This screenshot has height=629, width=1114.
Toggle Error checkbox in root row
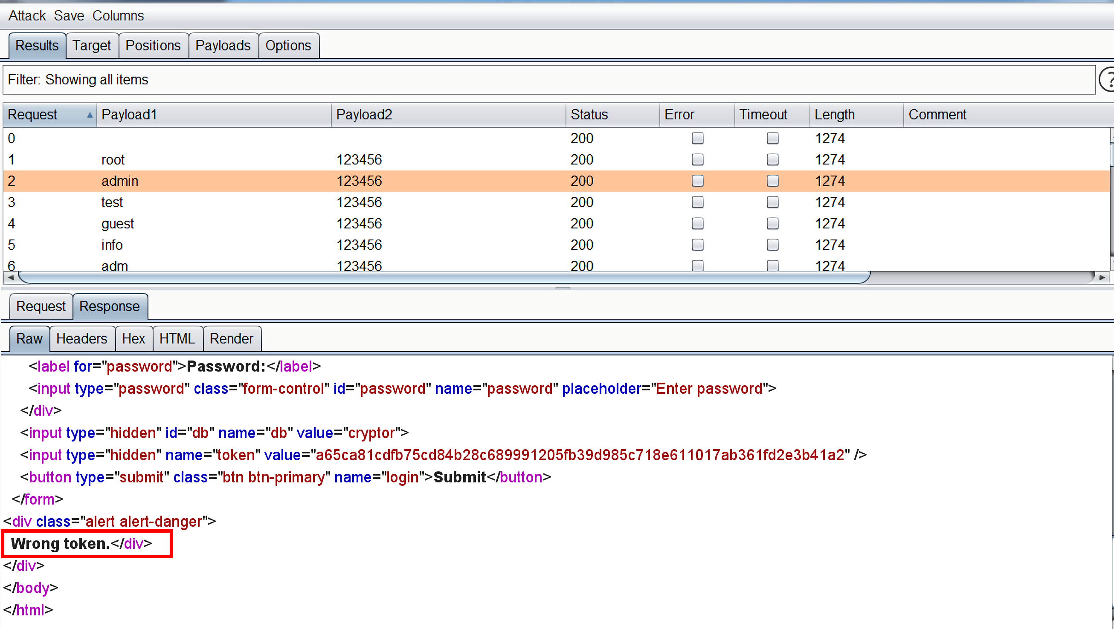[x=698, y=159]
